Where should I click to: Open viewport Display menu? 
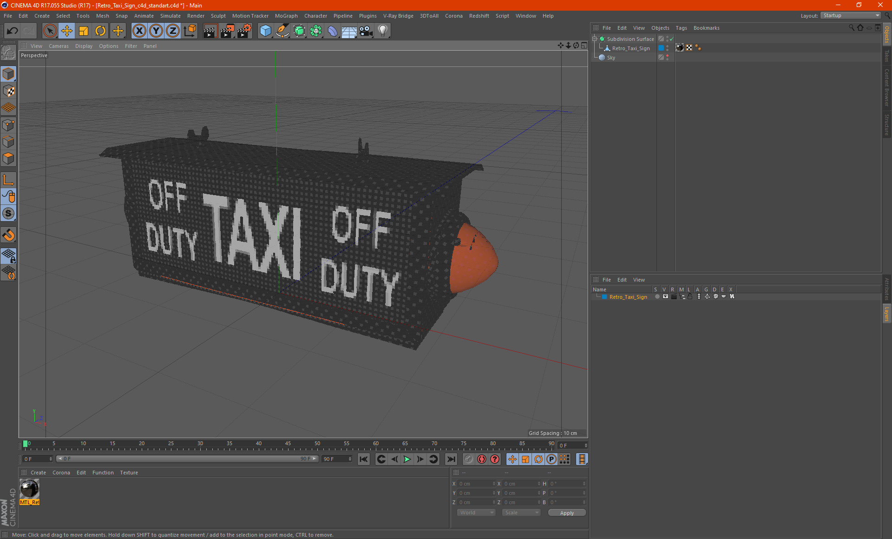point(84,46)
